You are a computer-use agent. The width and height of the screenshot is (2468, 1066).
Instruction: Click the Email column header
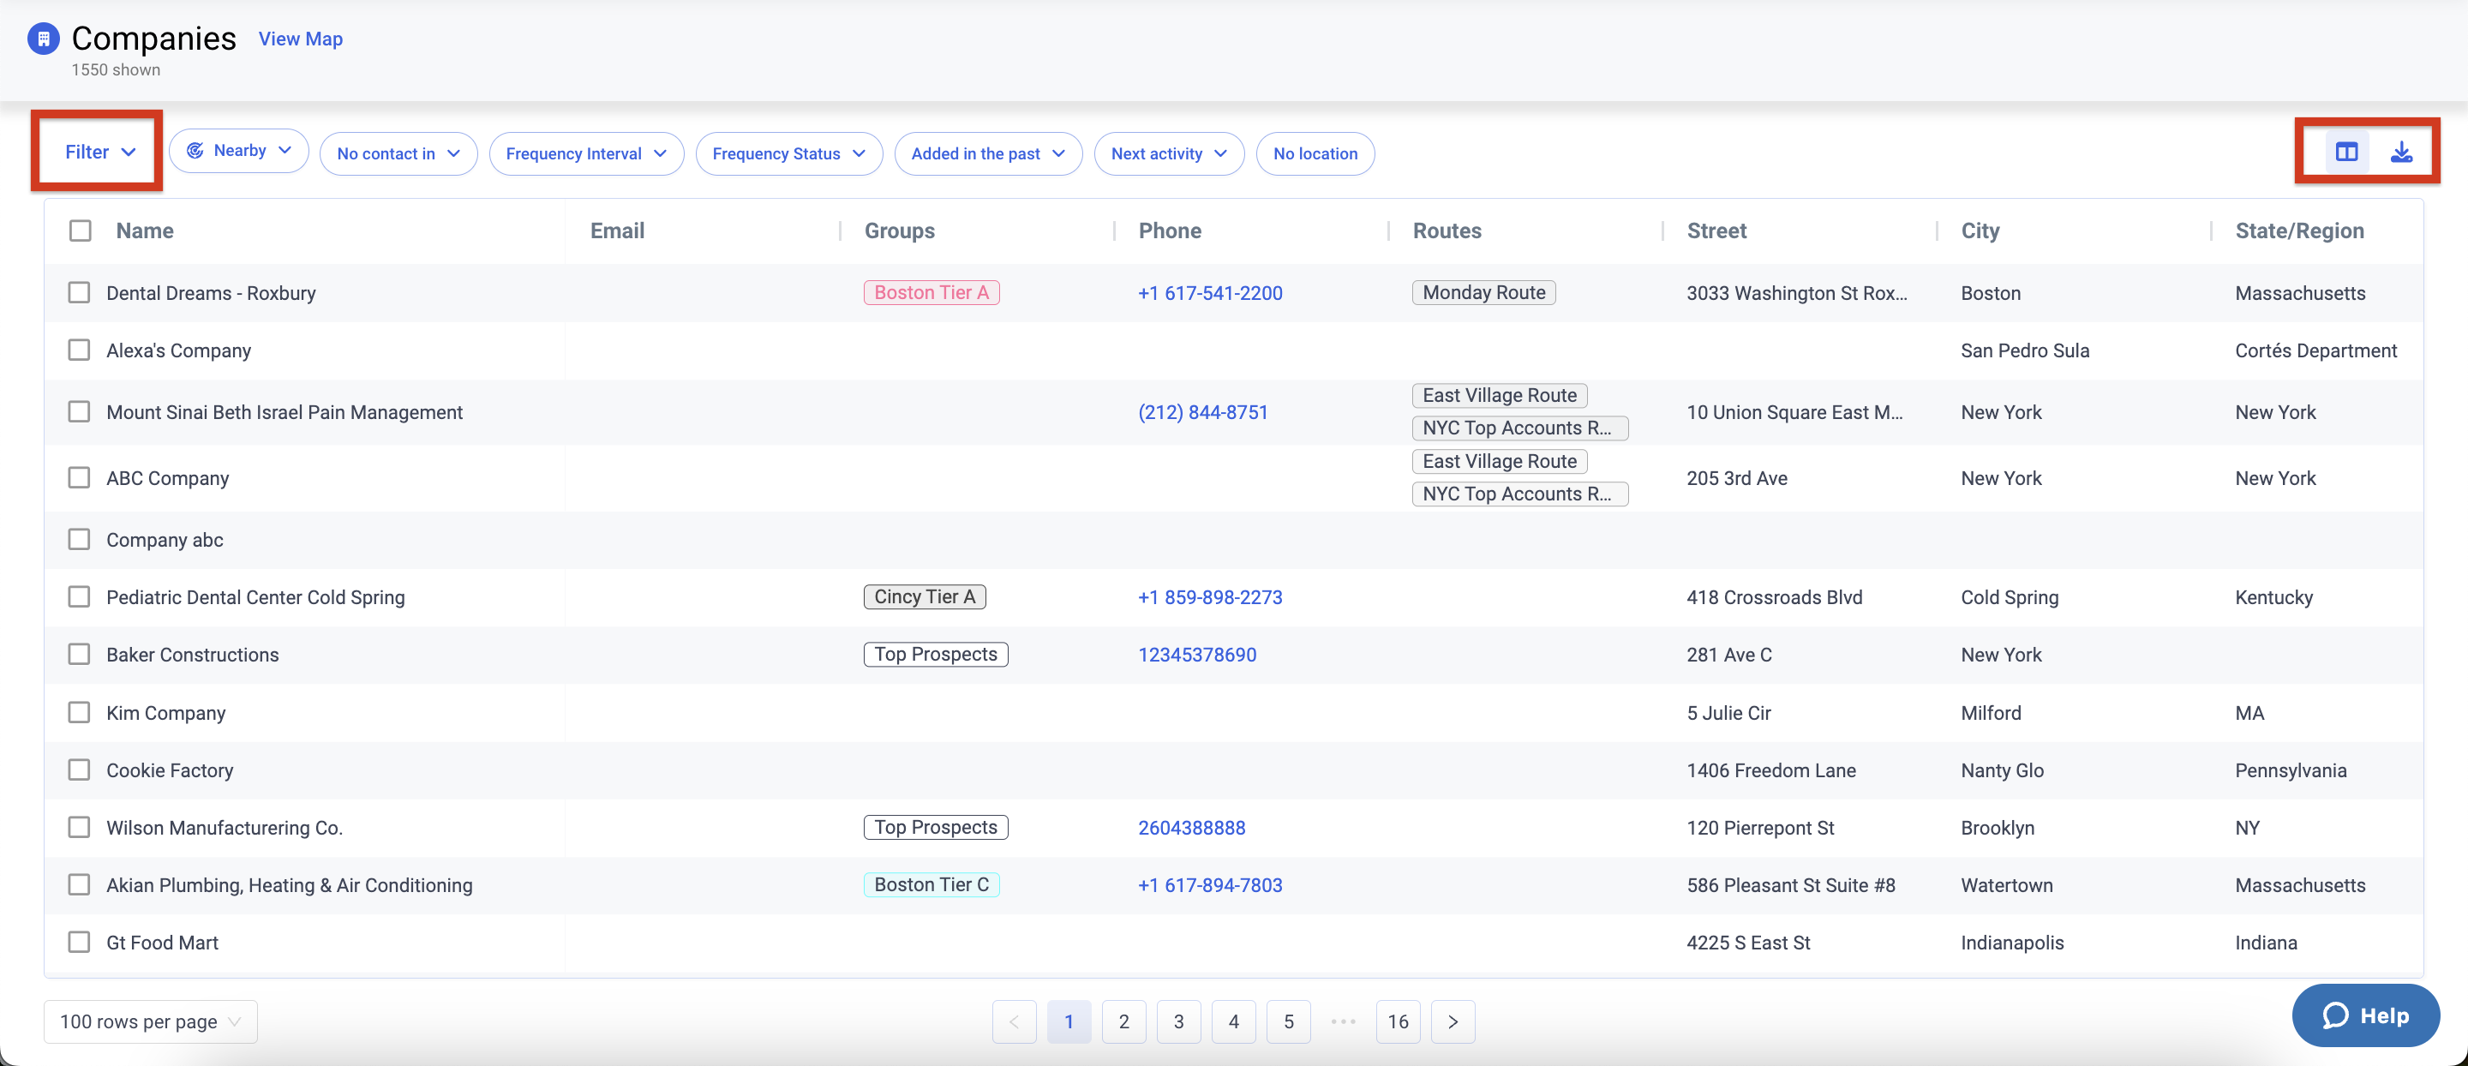tap(617, 231)
